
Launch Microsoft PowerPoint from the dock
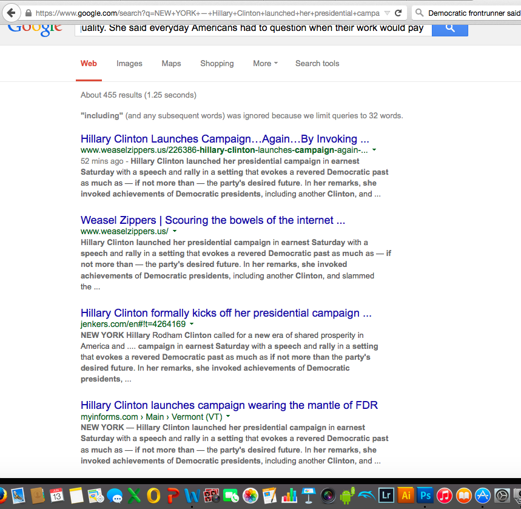pos(173,496)
